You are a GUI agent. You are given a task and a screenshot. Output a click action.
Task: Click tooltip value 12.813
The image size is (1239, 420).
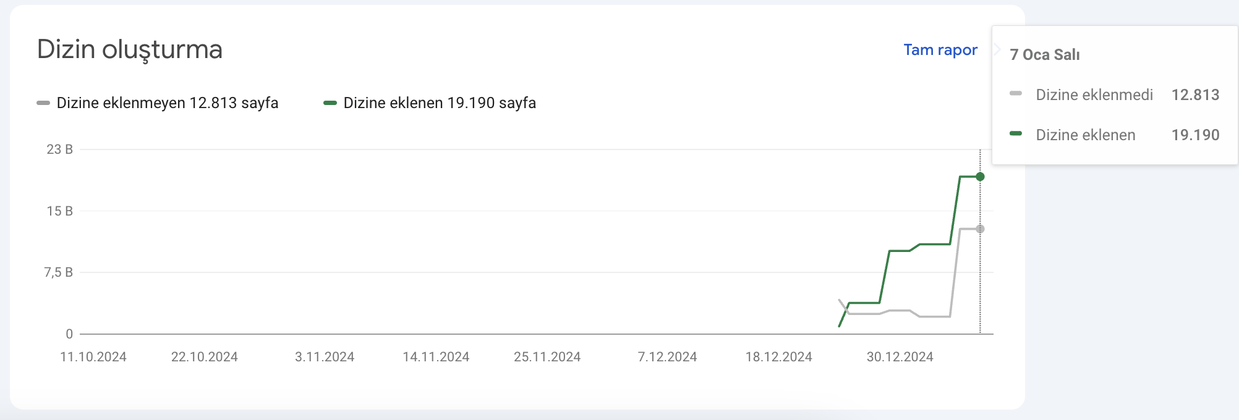click(1195, 95)
